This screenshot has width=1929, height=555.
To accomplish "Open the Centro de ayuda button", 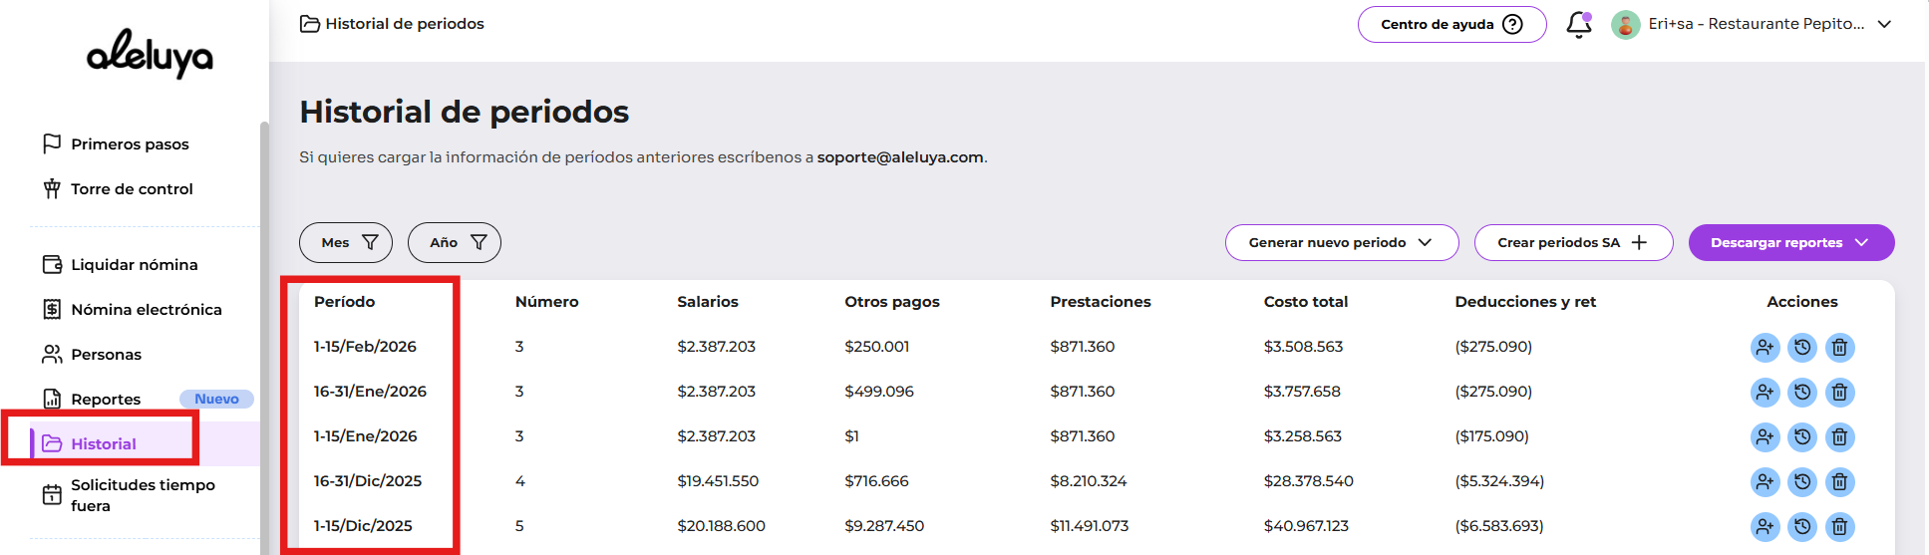I will pyautogui.click(x=1450, y=25).
